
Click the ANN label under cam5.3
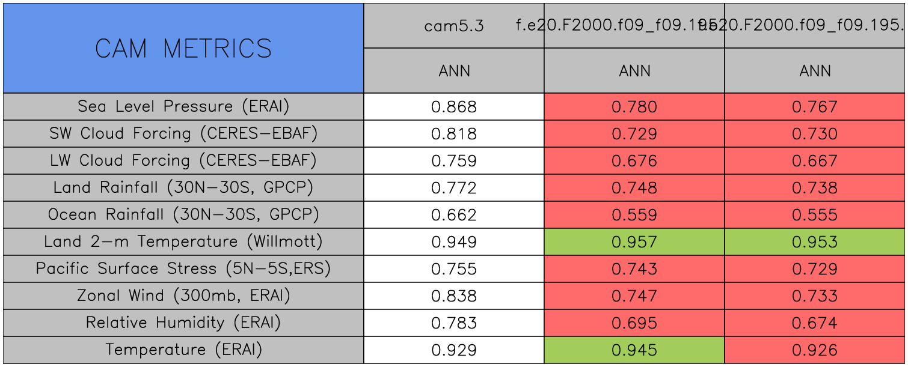pos(454,71)
